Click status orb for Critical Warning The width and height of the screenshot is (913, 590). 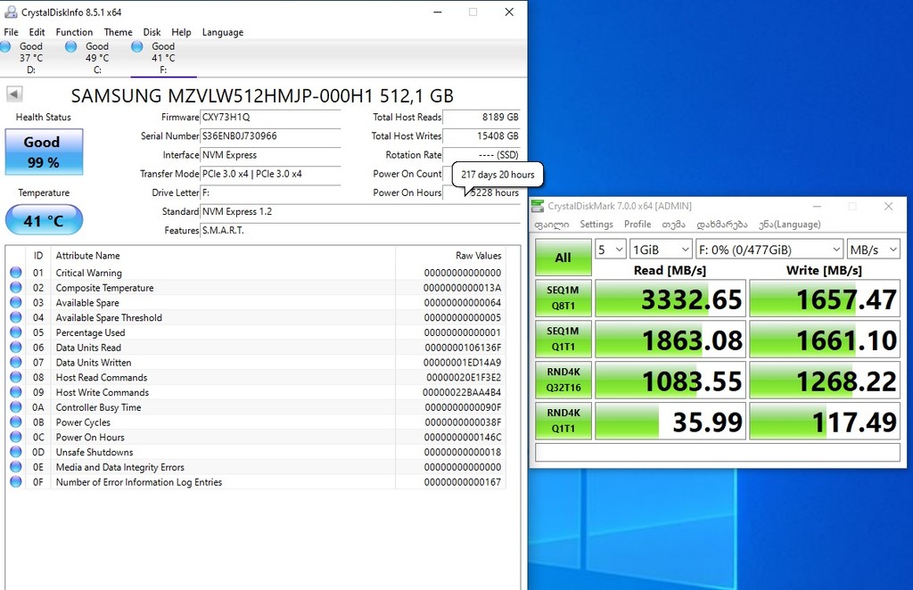click(16, 273)
